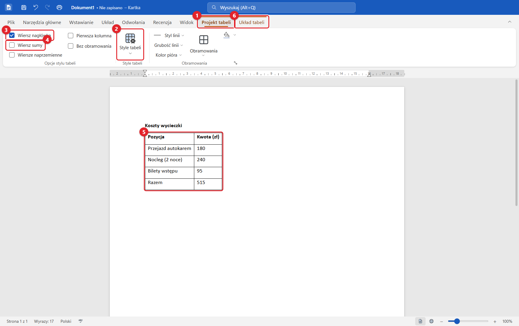
Task: Click the Word document app icon
Action: pyautogui.click(x=9, y=7)
